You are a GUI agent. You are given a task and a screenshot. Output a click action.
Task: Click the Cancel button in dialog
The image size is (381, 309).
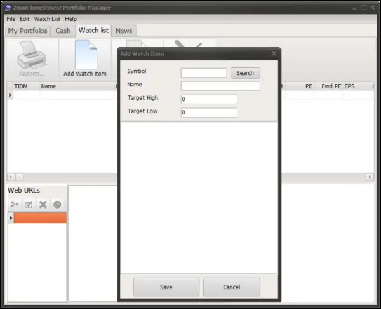pyautogui.click(x=232, y=287)
